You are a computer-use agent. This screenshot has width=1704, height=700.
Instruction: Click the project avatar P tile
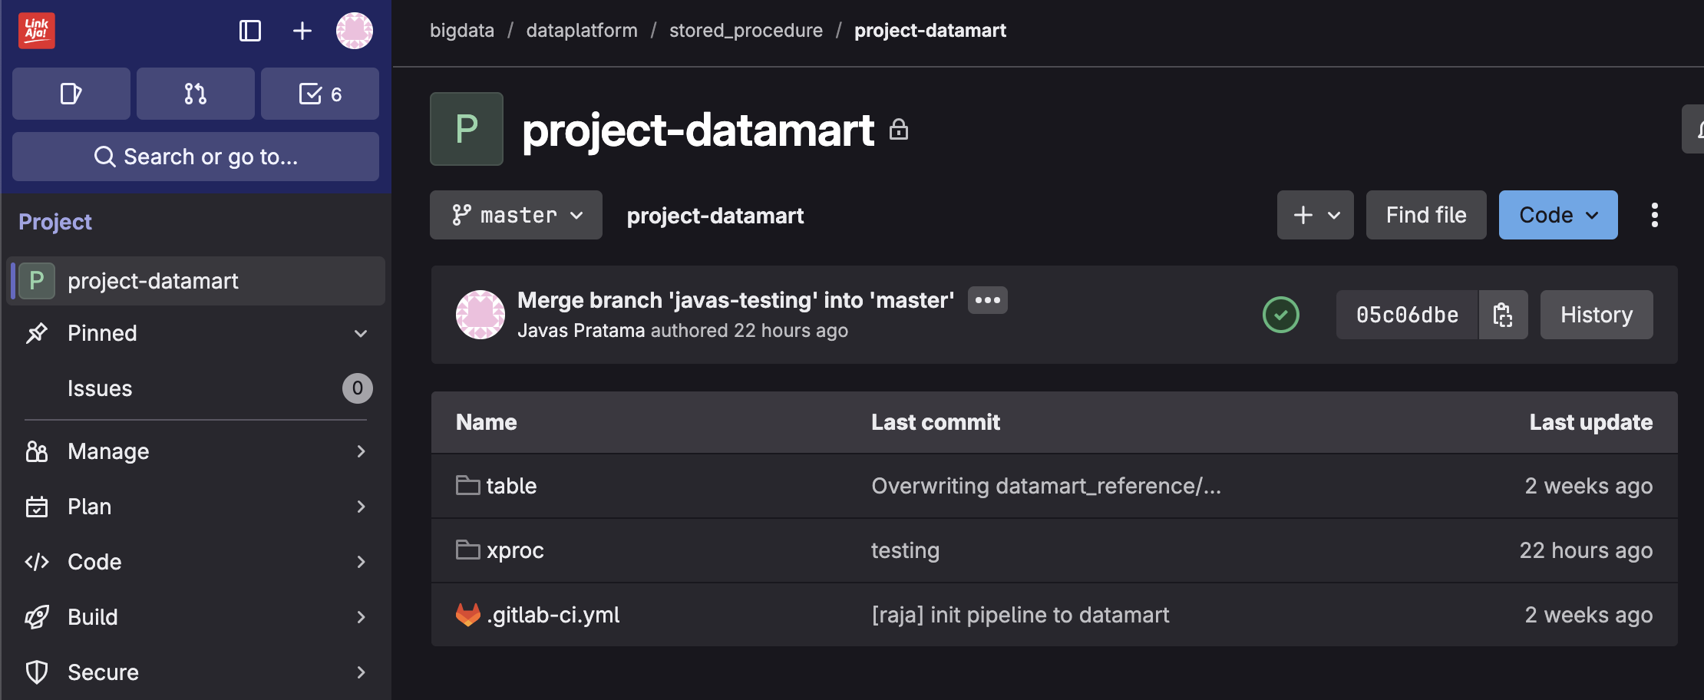[467, 129]
